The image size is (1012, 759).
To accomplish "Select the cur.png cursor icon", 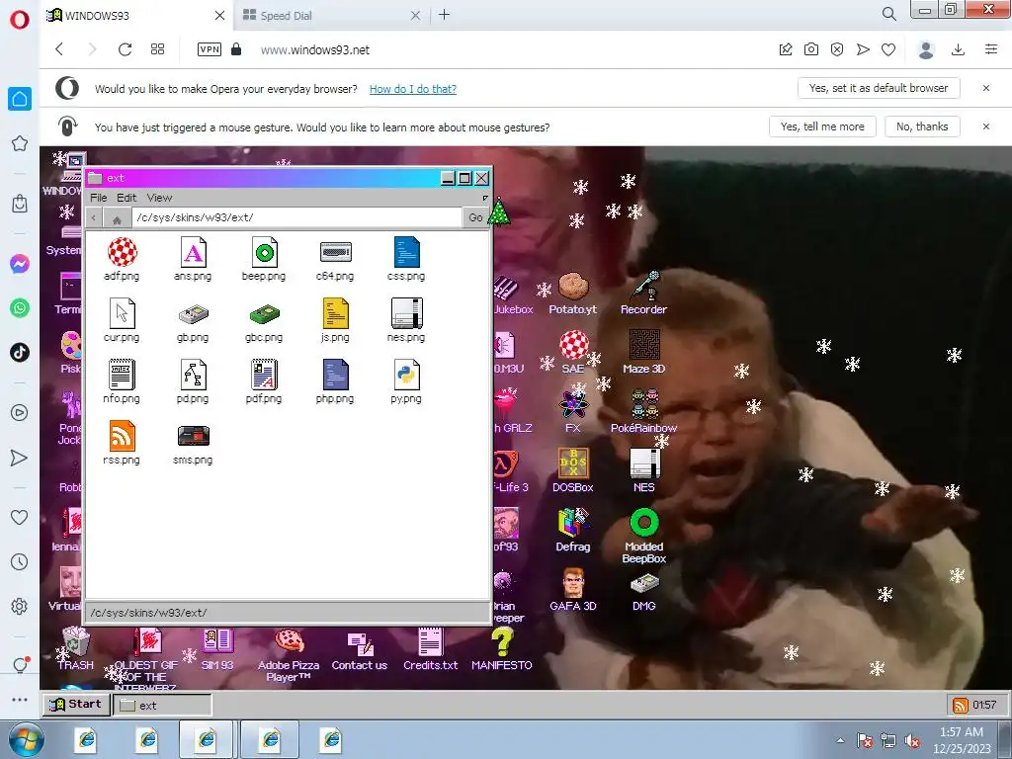I will 122,313.
